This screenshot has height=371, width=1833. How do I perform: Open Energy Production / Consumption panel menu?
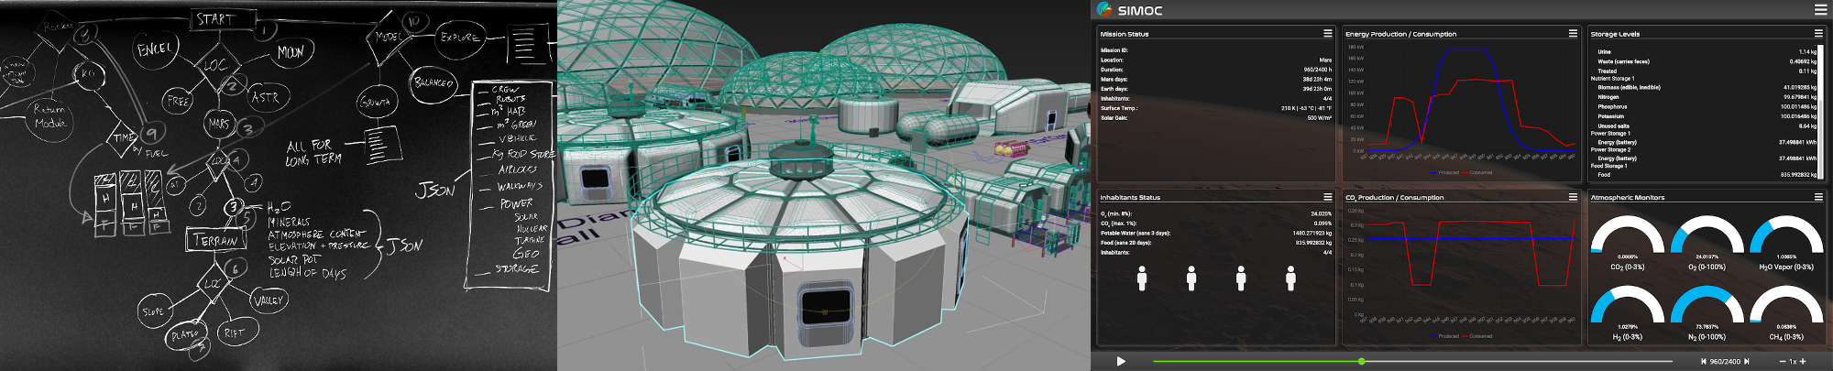click(1573, 33)
